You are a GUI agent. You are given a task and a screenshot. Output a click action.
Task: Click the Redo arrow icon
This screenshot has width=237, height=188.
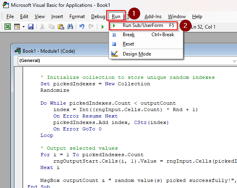point(91,27)
